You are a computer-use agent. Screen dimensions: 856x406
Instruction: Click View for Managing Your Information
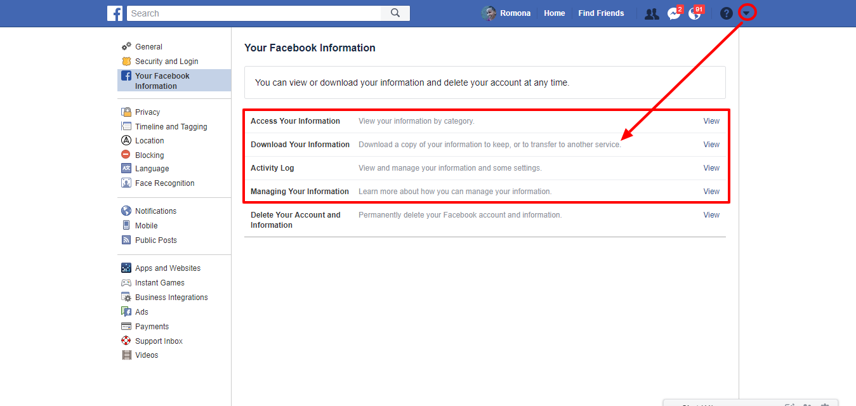tap(711, 192)
